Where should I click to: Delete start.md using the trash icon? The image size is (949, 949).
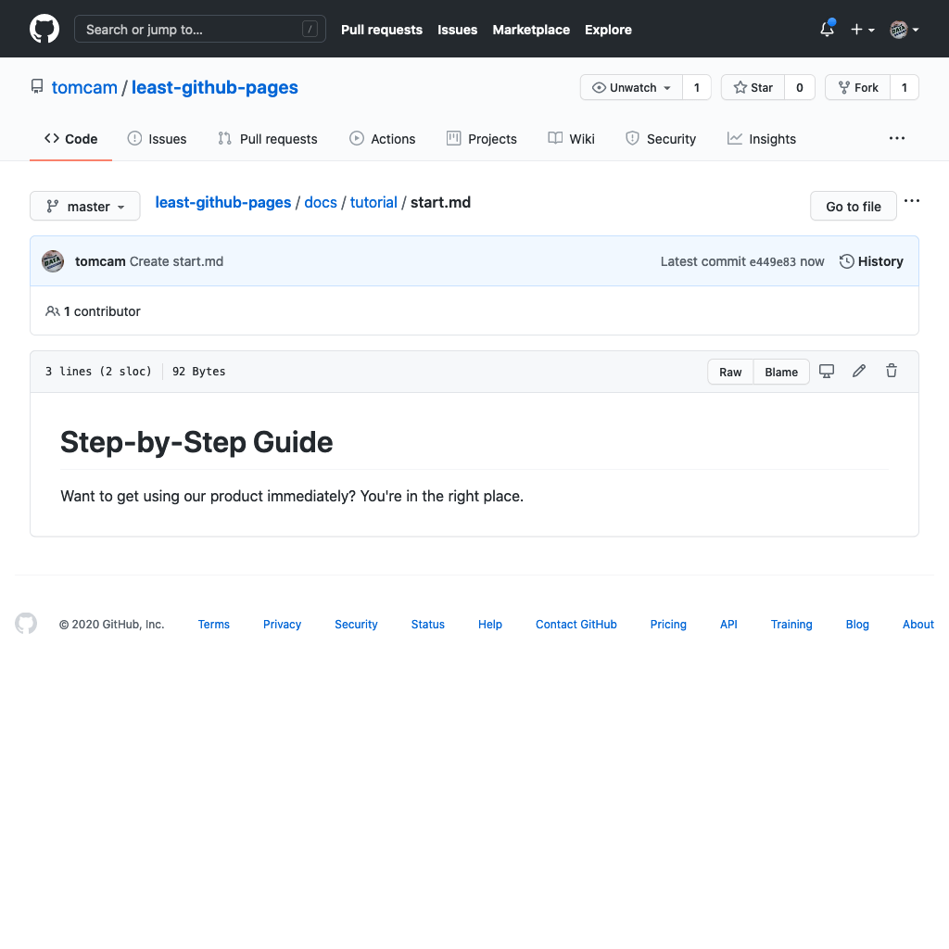891,371
